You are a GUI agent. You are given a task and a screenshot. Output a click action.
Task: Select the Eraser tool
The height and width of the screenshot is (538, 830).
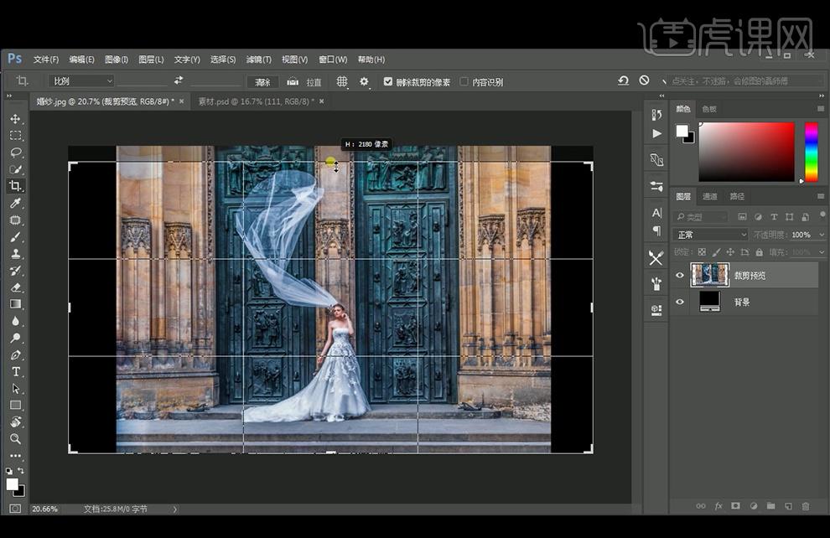15,287
